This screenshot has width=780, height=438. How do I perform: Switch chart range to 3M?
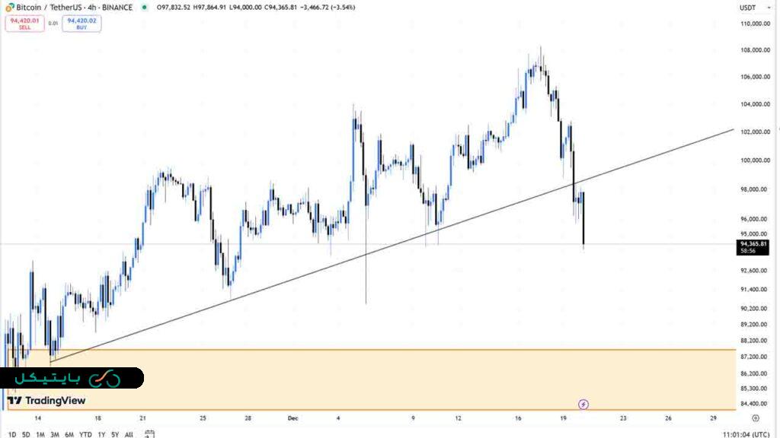[55, 434]
